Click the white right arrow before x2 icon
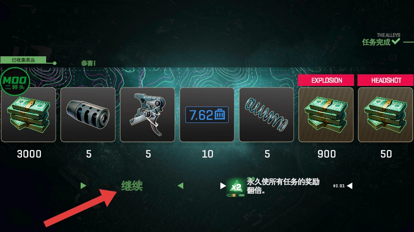Image resolution: width=414 pixels, height=232 pixels. tap(223, 186)
